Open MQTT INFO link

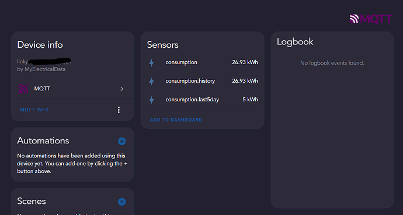(34, 110)
